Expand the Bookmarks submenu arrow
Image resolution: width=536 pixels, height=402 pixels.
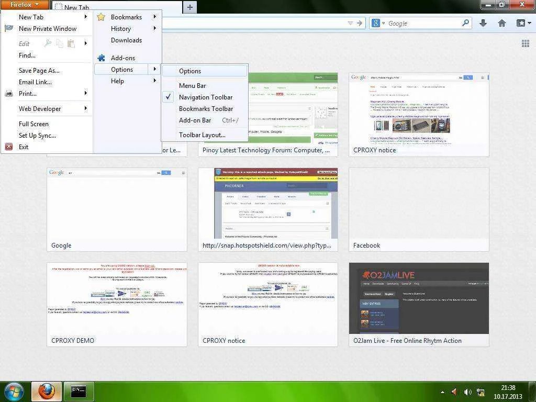pyautogui.click(x=154, y=16)
